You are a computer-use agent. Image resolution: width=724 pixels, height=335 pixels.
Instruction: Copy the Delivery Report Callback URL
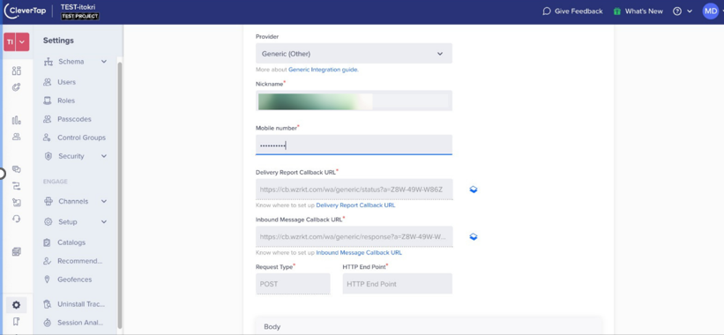[x=474, y=190]
